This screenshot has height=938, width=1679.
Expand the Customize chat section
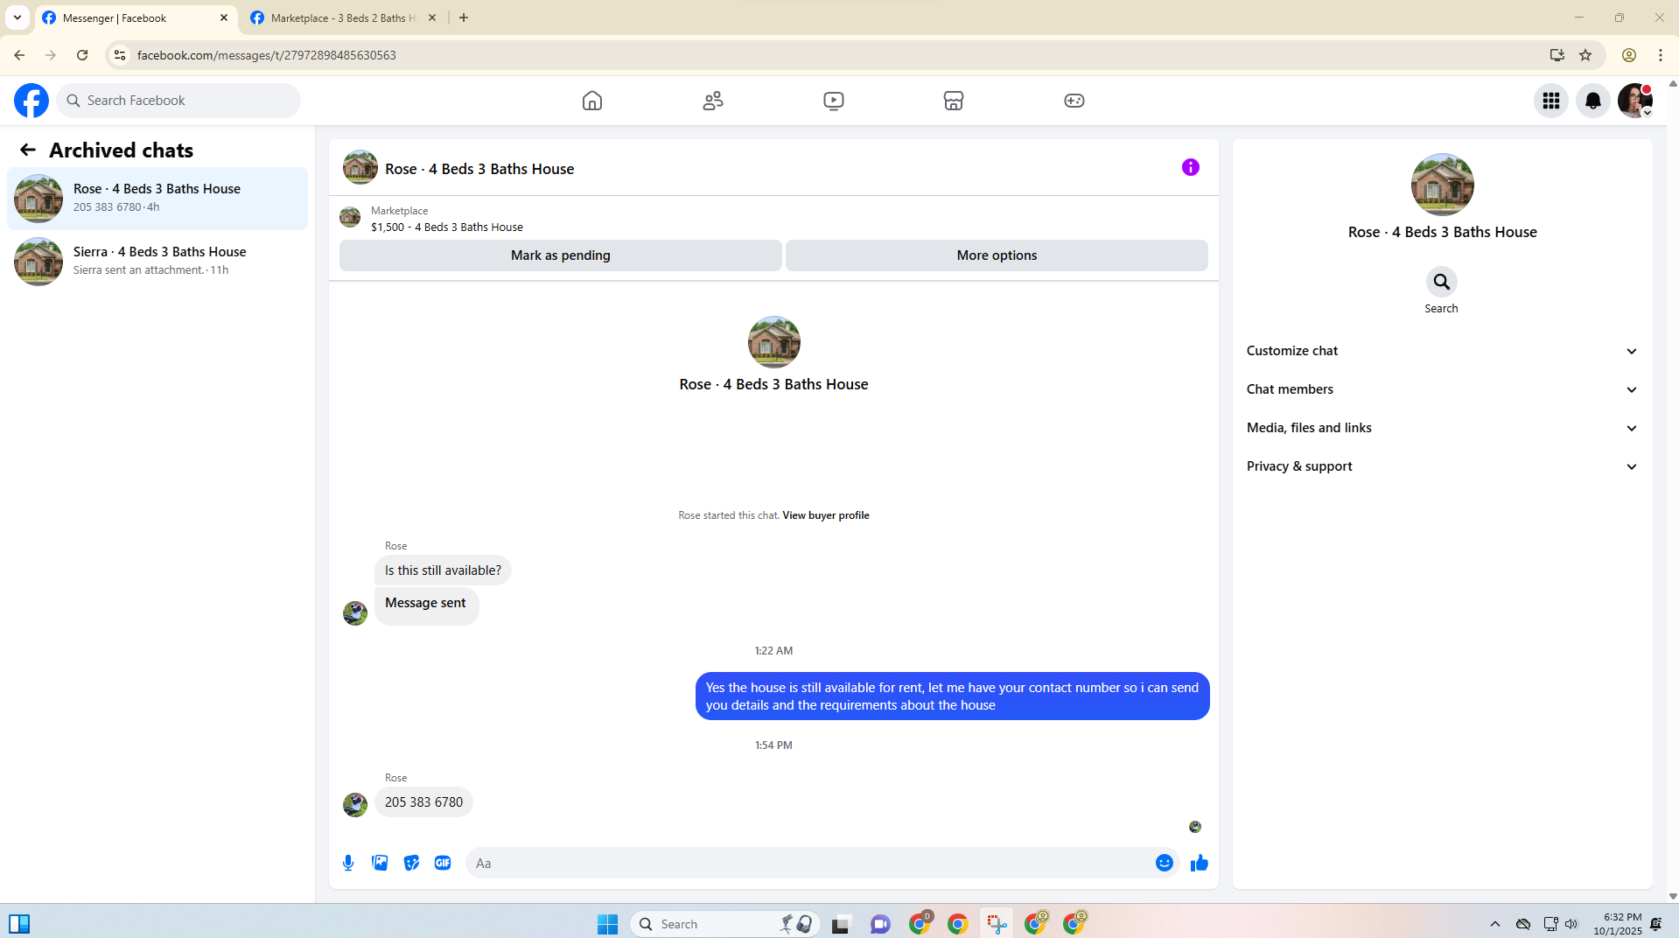[1442, 351]
